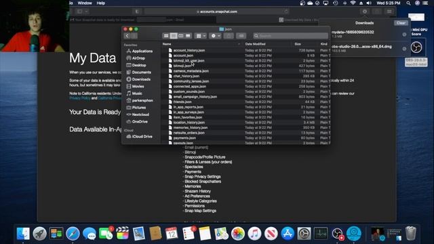Click Safari downloads toolbar button
This screenshot has height=244, width=434.
[365, 12]
